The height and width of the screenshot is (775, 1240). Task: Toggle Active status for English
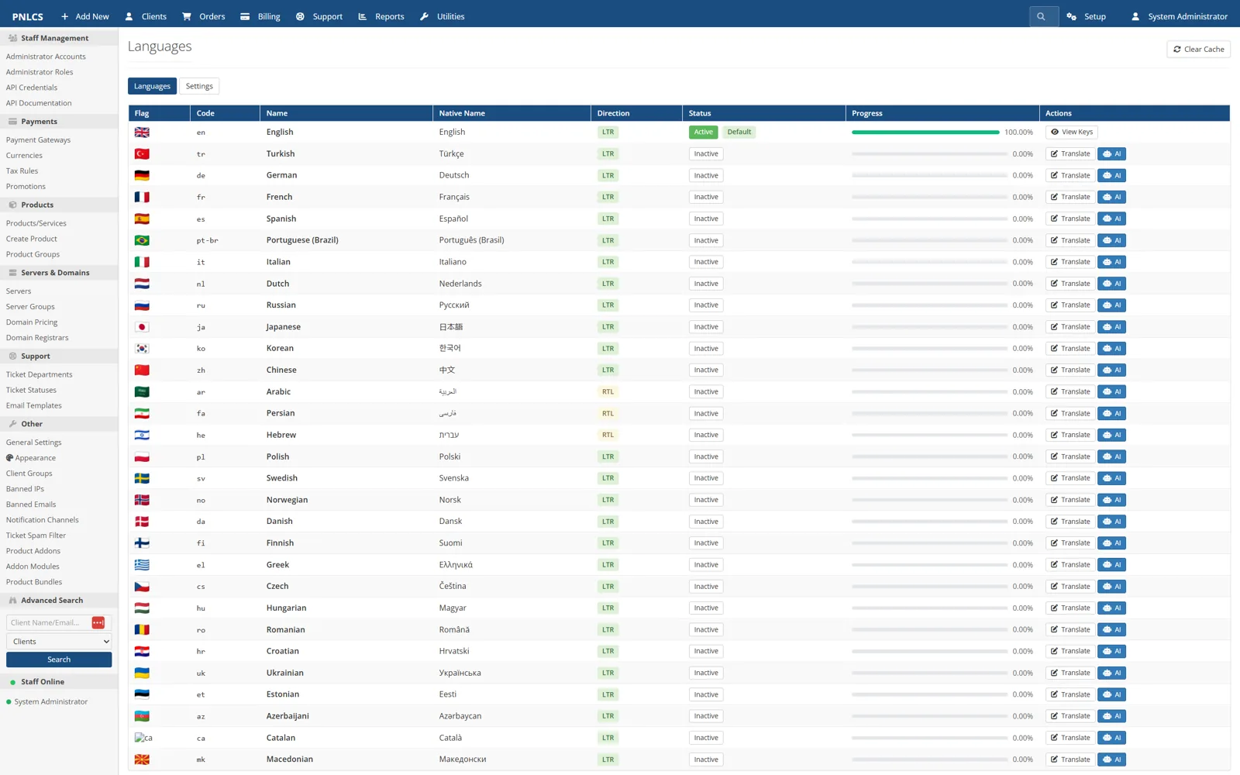(703, 132)
